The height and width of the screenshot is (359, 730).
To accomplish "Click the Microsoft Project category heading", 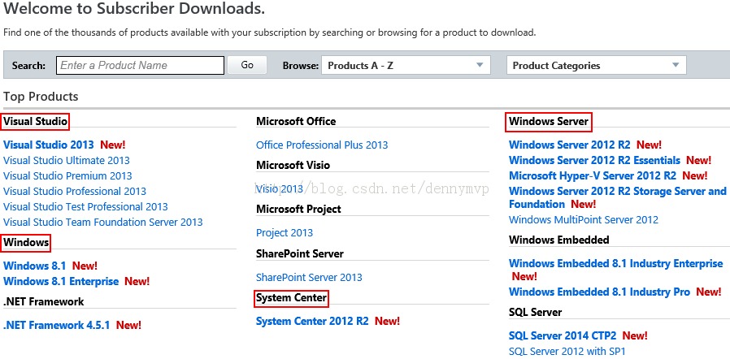I will click(x=298, y=210).
